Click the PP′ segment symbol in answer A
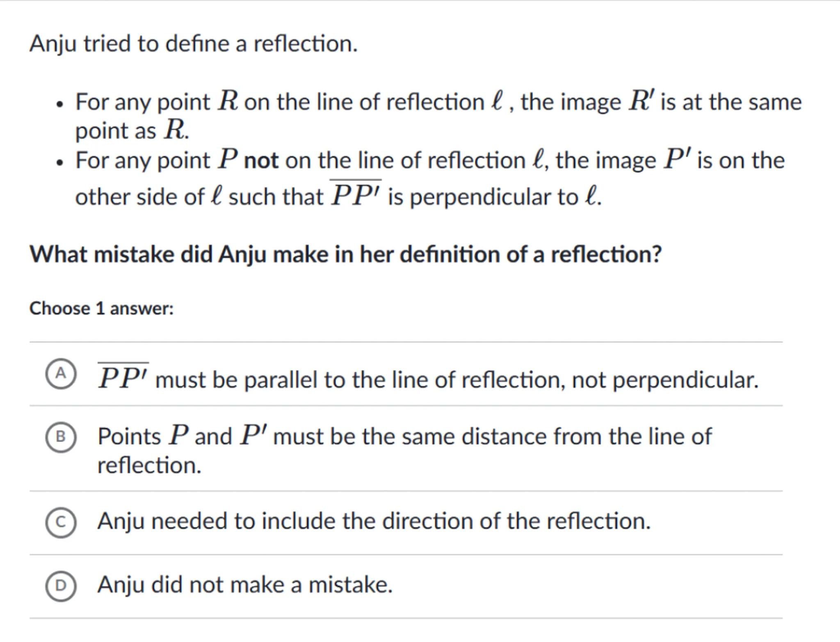 123,378
